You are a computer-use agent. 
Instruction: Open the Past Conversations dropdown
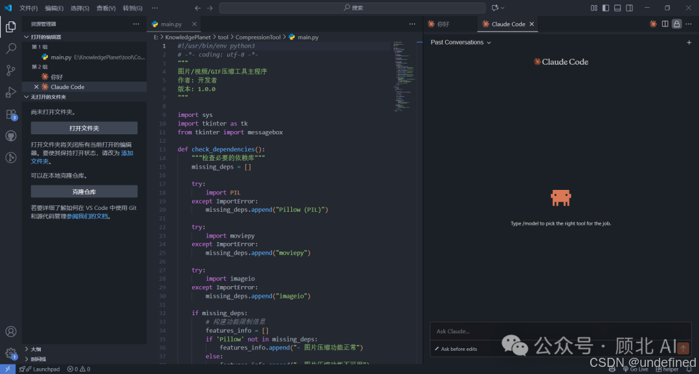point(461,42)
